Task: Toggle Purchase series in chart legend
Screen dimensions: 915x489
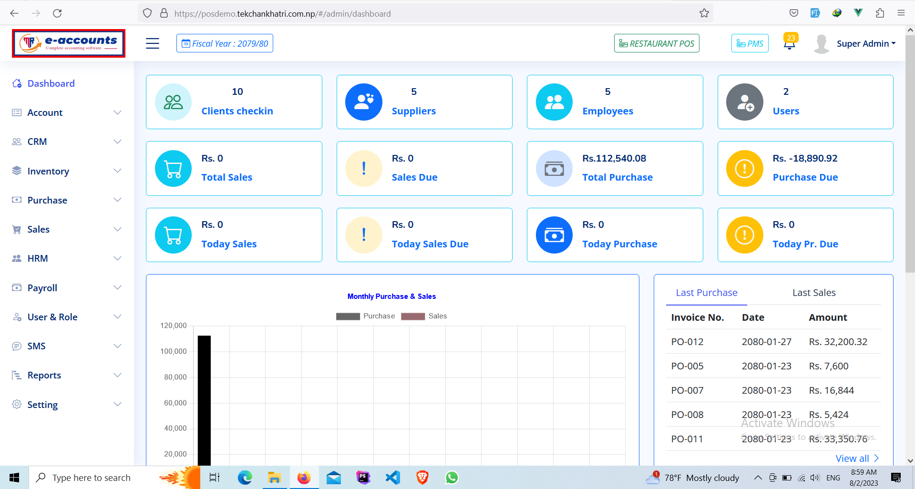Action: point(366,316)
